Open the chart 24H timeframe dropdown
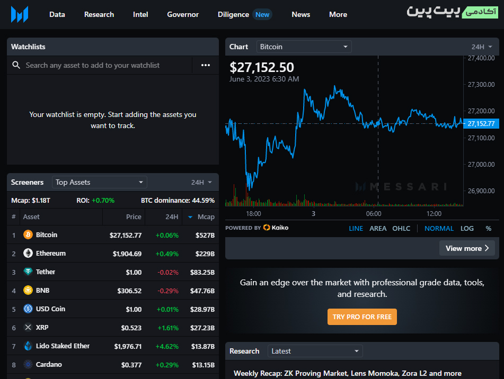Image resolution: width=504 pixels, height=379 pixels. click(482, 47)
